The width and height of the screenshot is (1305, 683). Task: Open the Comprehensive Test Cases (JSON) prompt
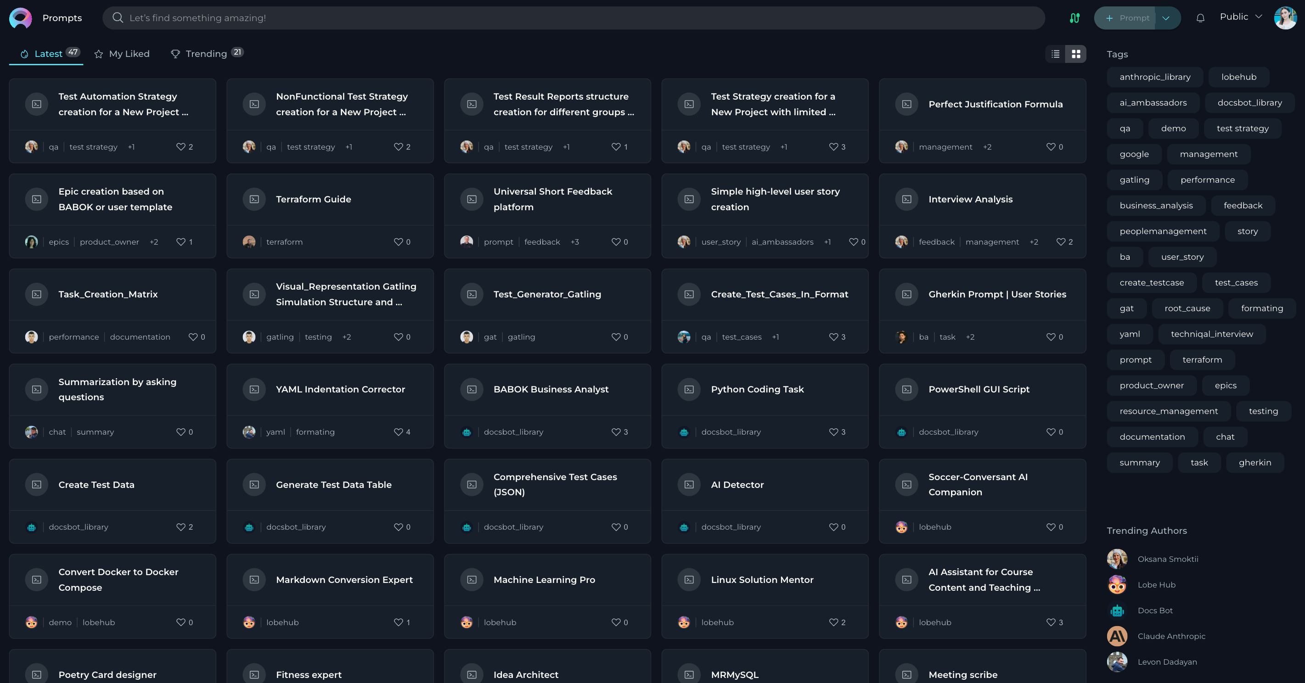(x=555, y=485)
